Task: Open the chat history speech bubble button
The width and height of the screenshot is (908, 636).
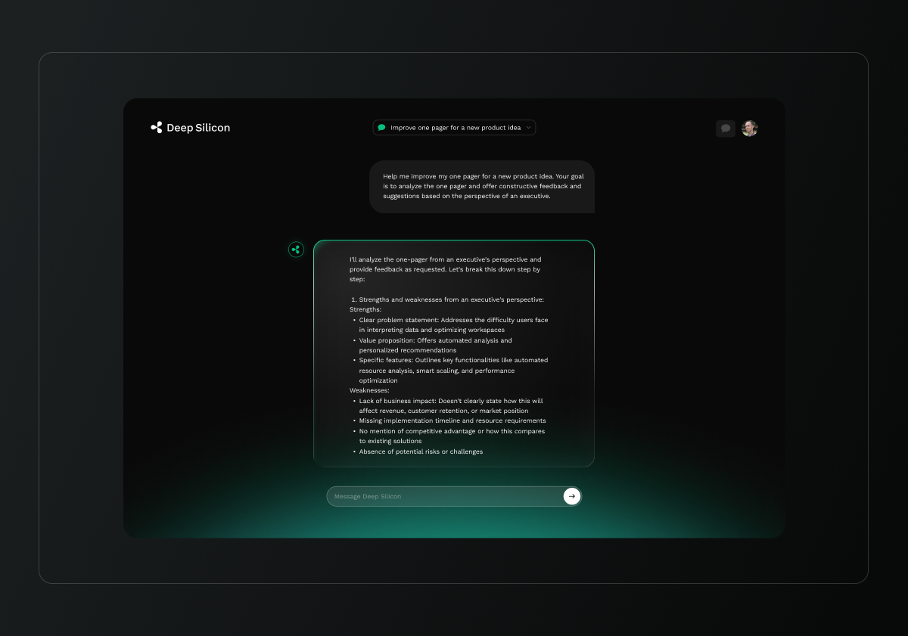Action: 726,129
